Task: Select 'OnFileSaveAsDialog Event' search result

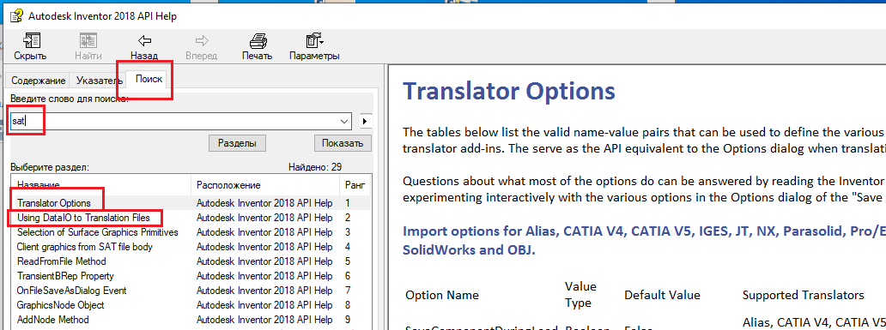Action: click(72, 291)
